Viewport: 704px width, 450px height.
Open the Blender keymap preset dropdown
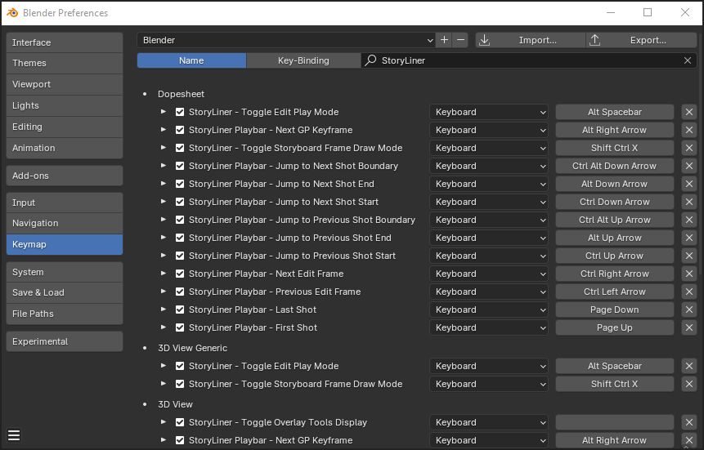(286, 40)
